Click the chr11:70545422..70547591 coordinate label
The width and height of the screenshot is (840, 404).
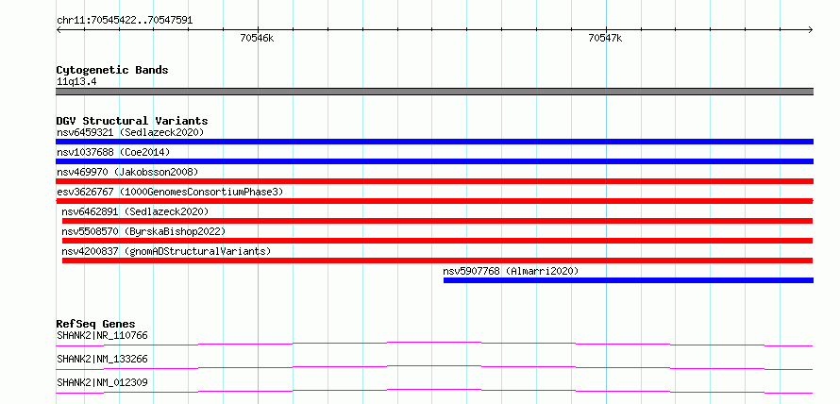point(125,21)
